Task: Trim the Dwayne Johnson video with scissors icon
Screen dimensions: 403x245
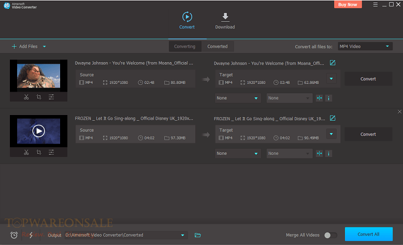Action: tap(26, 97)
